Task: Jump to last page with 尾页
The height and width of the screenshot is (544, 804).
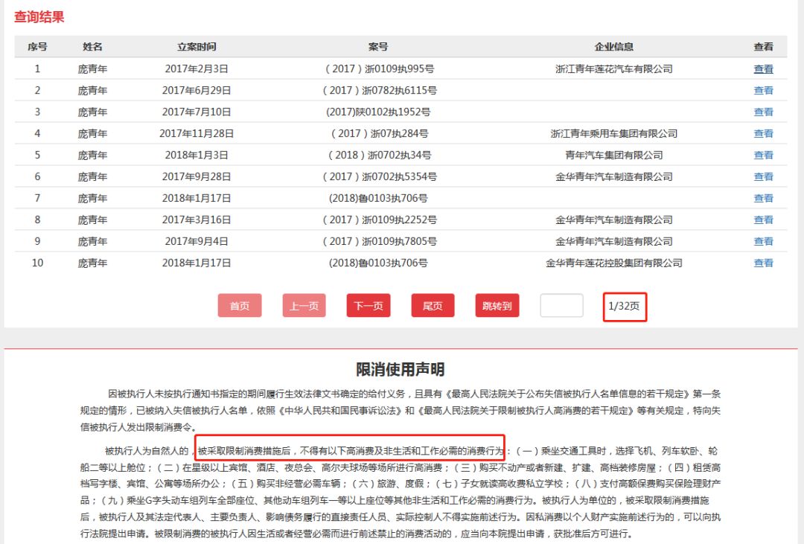Action: [433, 306]
